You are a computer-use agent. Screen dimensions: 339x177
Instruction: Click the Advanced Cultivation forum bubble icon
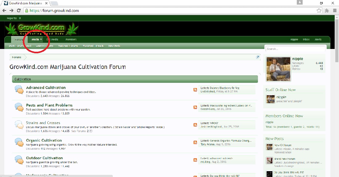click(x=19, y=90)
